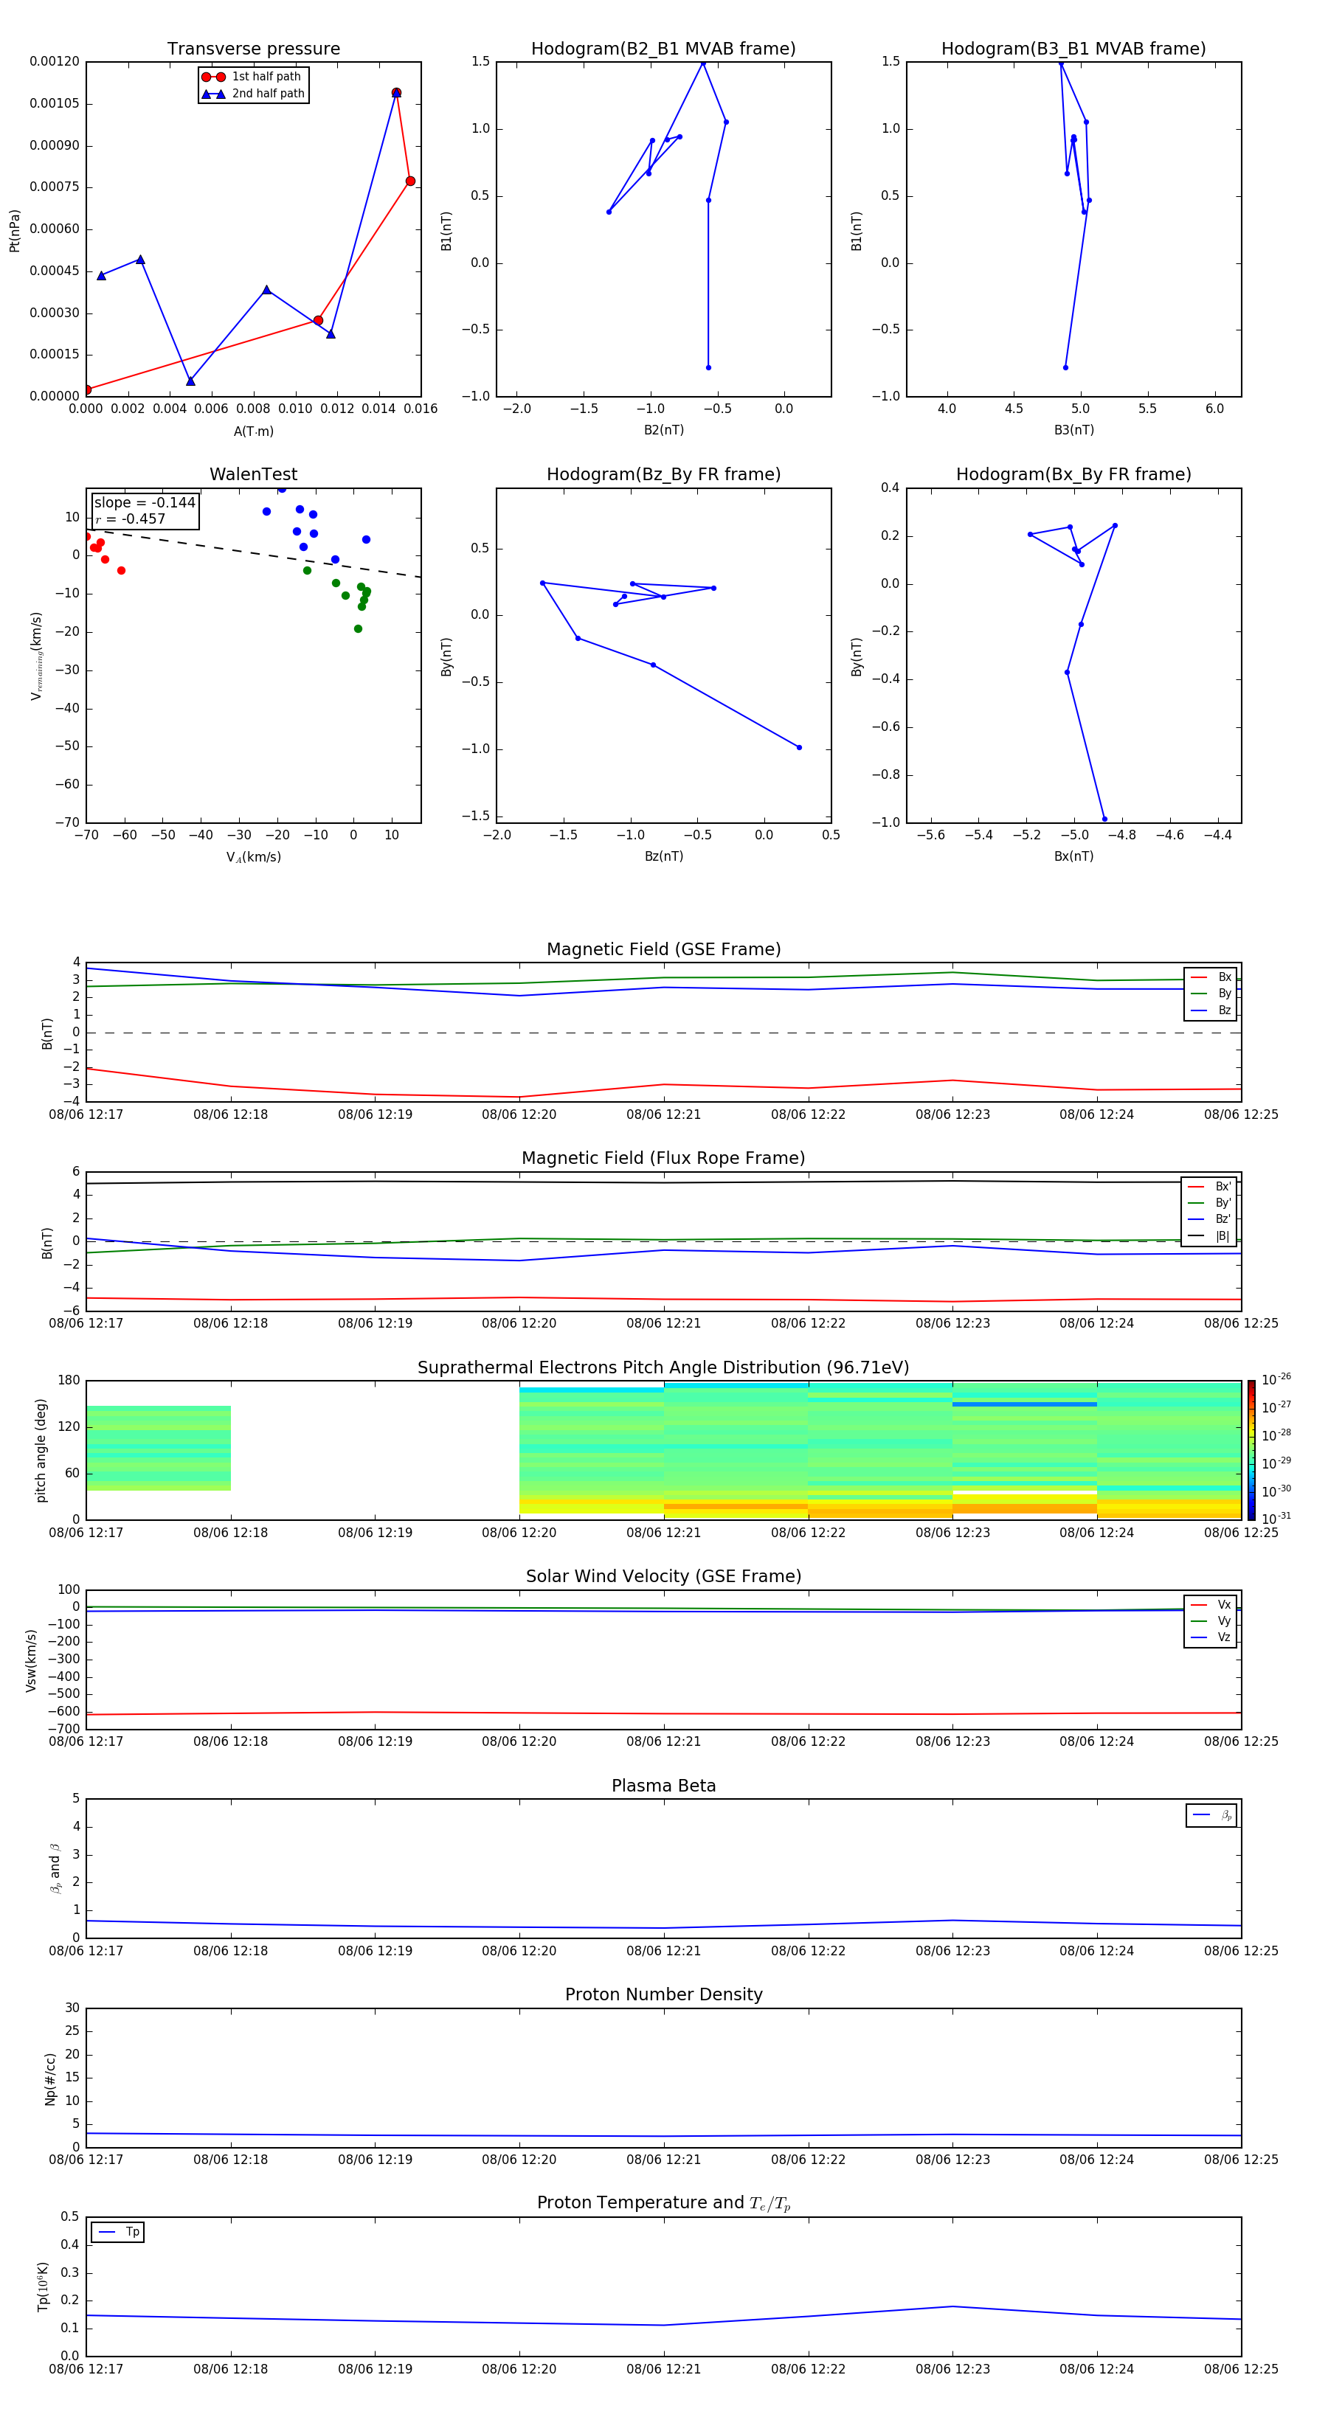
Task: Click the By entry in GSE magnetic legend
Action: pyautogui.click(x=1211, y=993)
